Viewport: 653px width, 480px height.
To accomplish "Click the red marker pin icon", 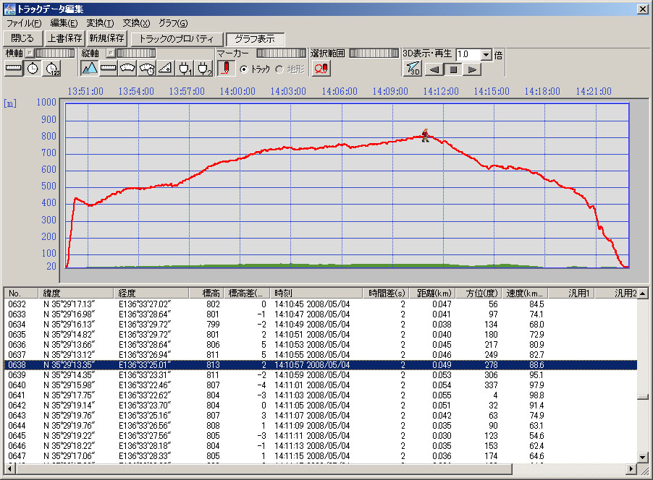I will (x=225, y=69).
